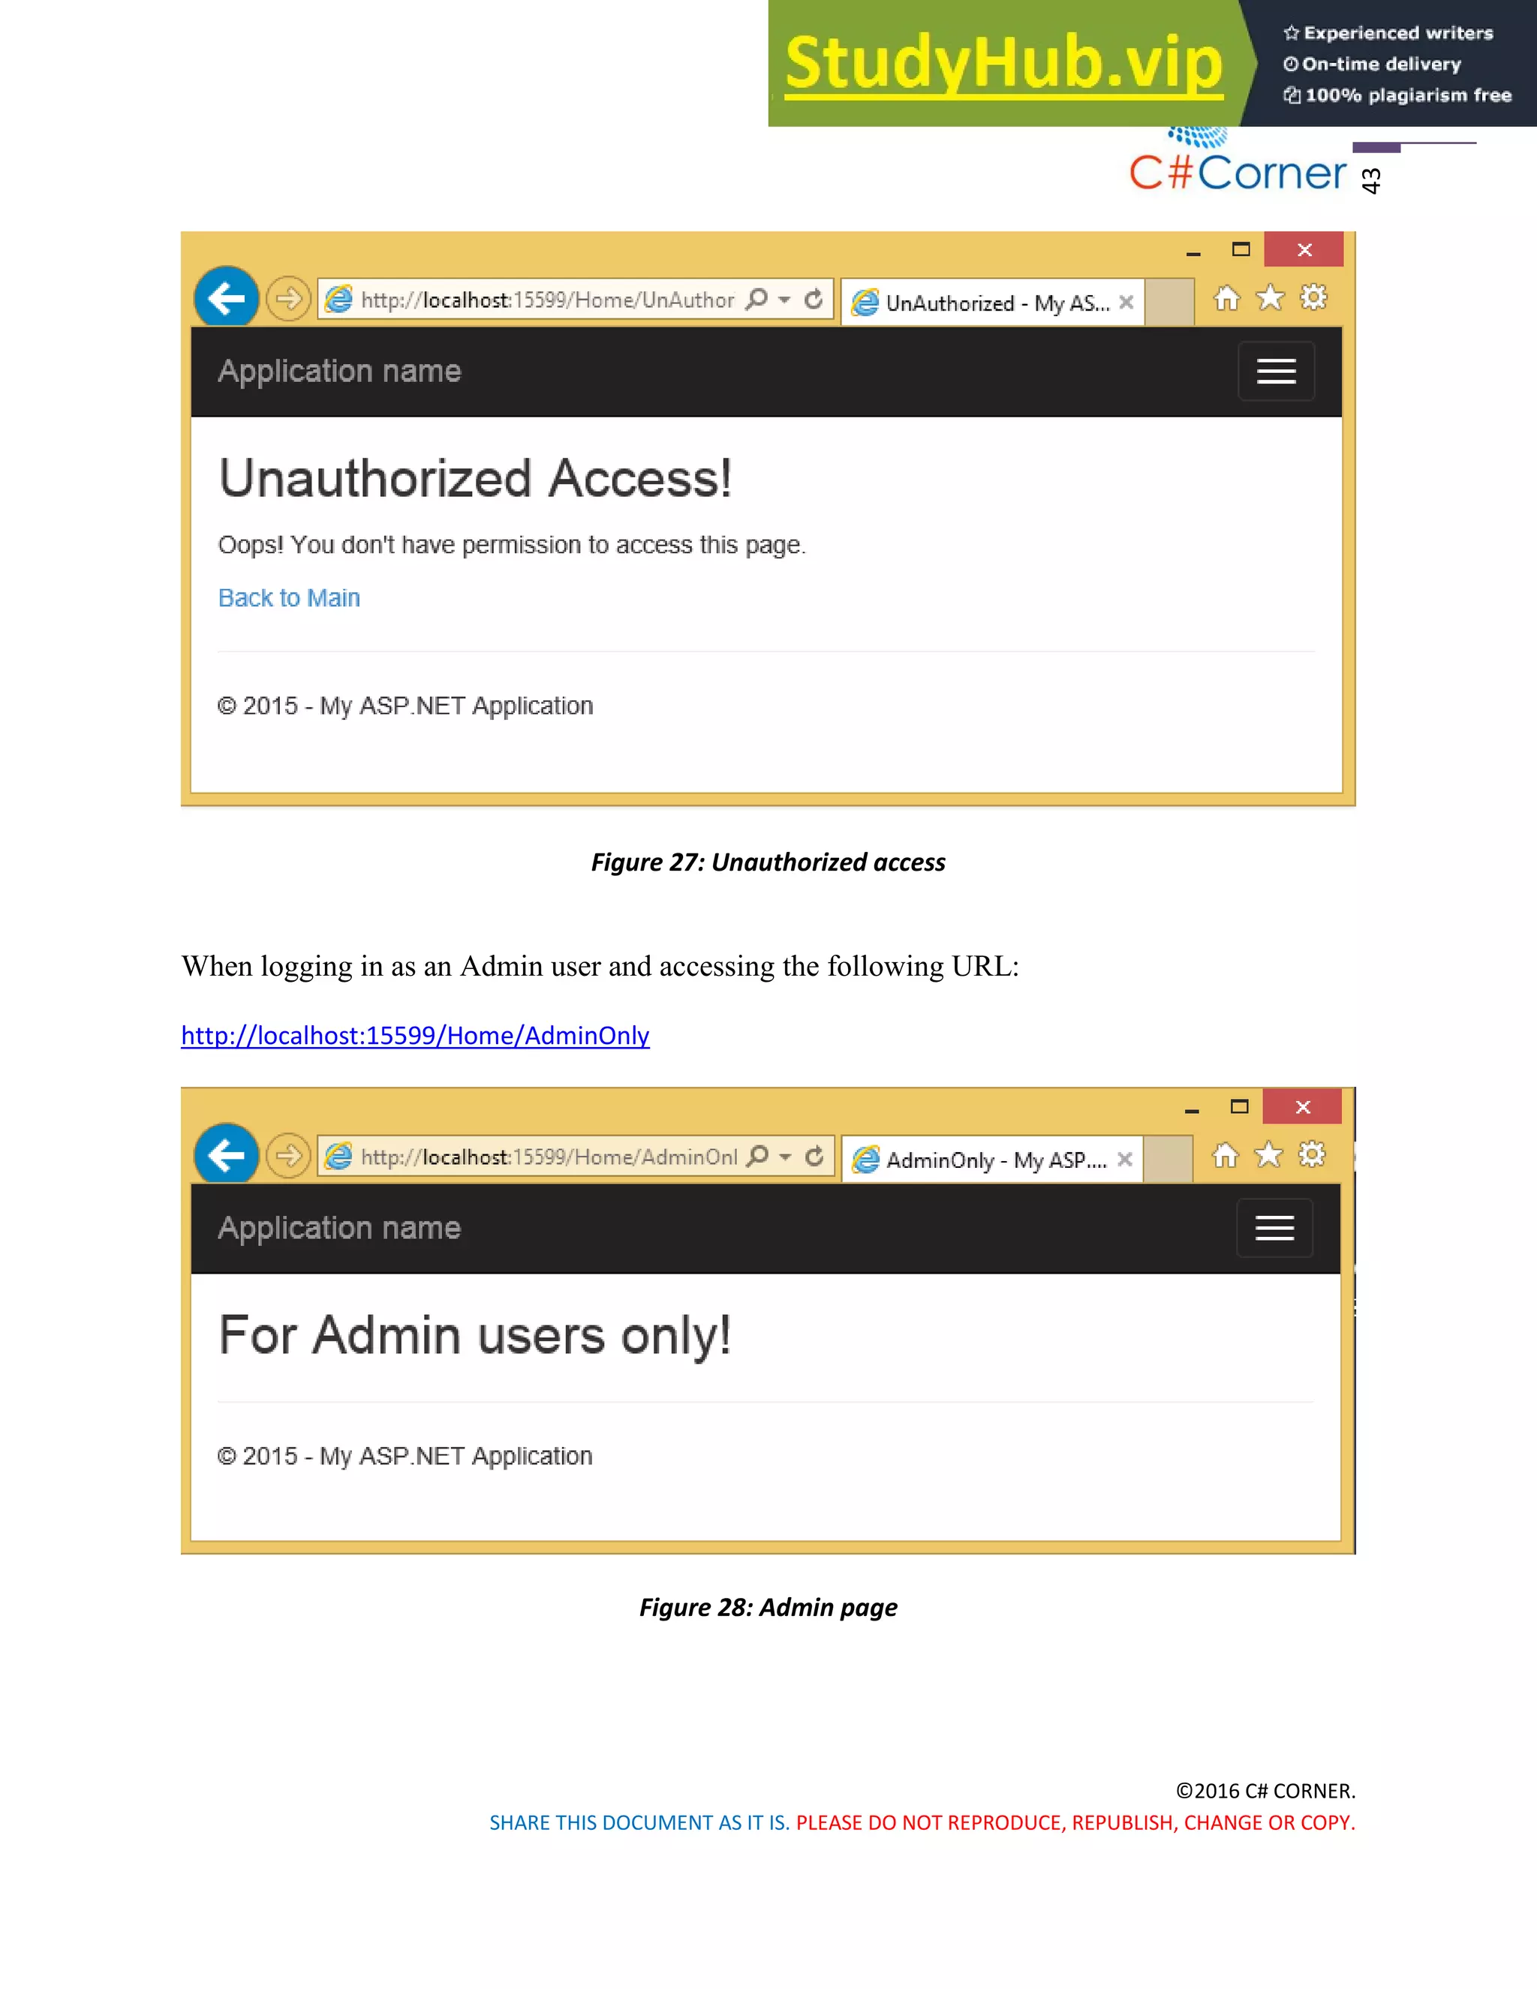Open settings gear in top browser window
This screenshot has height=1989, width=1537.
pyautogui.click(x=1313, y=298)
